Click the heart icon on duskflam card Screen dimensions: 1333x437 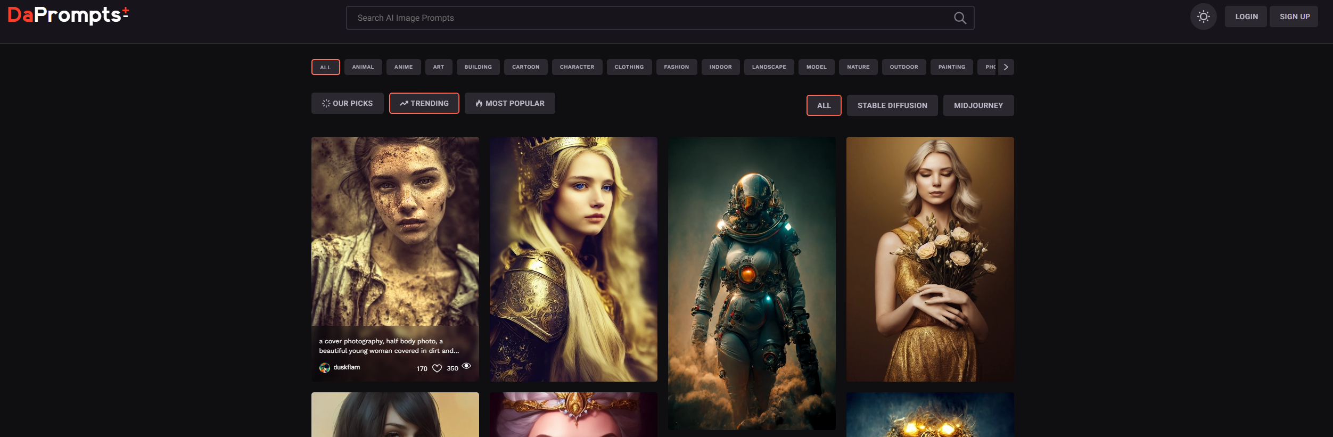[437, 368]
